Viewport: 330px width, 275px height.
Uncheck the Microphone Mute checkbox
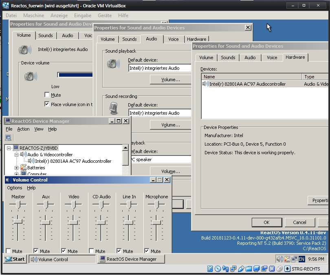coord(147,251)
